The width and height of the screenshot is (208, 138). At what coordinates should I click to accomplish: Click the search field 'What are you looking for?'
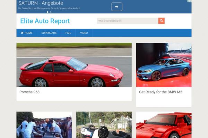(x=128, y=21)
